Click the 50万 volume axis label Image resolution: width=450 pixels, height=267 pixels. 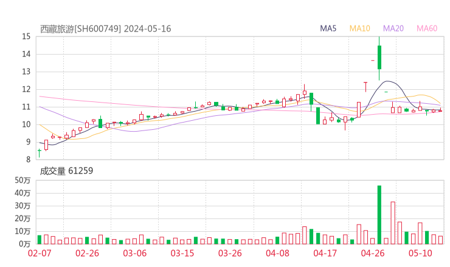coord(22,180)
